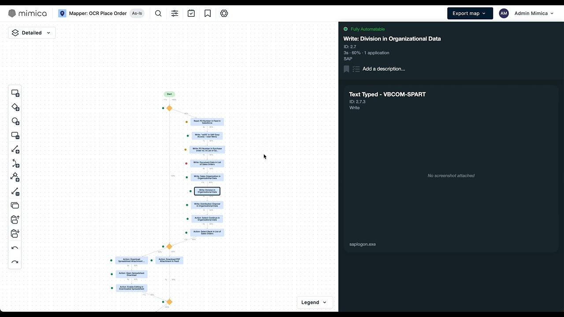Viewport: 564px width, 317px height.
Task: Select Action: Enable Editing in Downloaded Spreadsheet node
Action: coord(131,288)
